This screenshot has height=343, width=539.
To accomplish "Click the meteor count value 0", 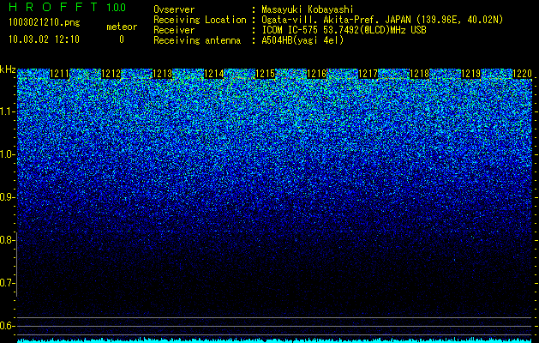I will [122, 39].
